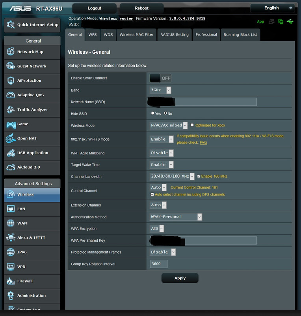The image size is (301, 316).
Task: Click the ASUS logo
Action: tap(20, 8)
